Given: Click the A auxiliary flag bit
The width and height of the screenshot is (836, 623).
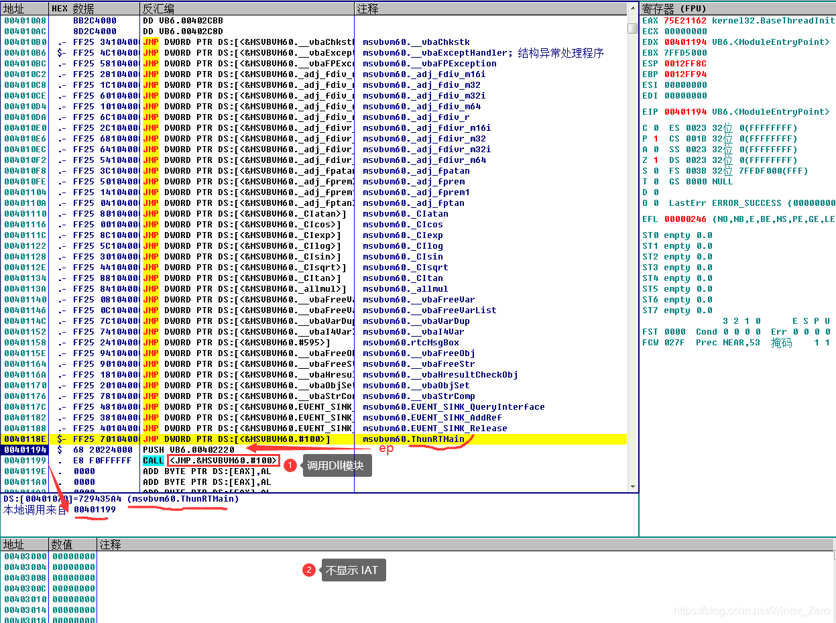Looking at the screenshot, I should coord(656,150).
